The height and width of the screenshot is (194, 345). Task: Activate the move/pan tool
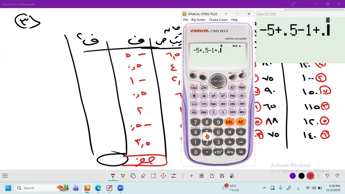click(x=163, y=176)
